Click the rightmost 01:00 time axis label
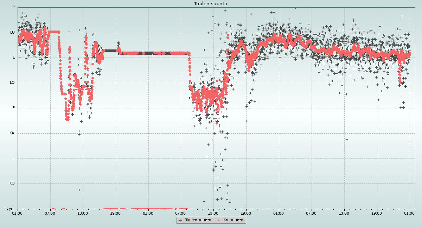This screenshot has width=422, height=228. [409, 213]
